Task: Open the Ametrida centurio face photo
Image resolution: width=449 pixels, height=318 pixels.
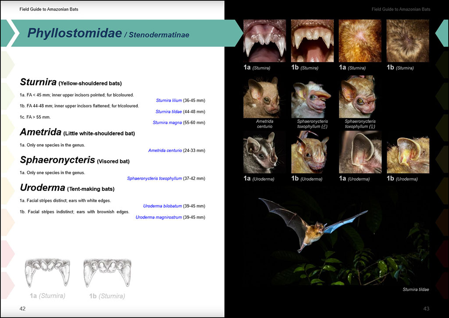Action: coord(264,96)
